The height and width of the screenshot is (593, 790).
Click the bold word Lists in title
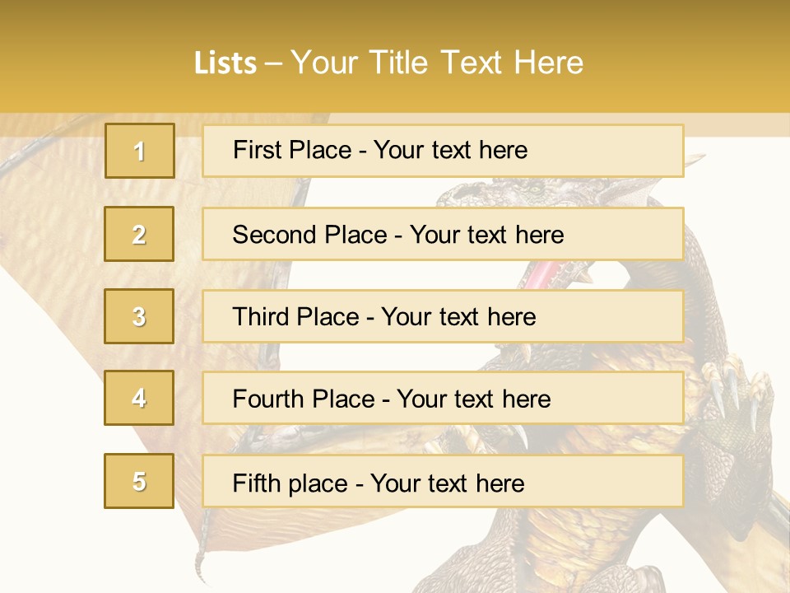click(x=225, y=63)
